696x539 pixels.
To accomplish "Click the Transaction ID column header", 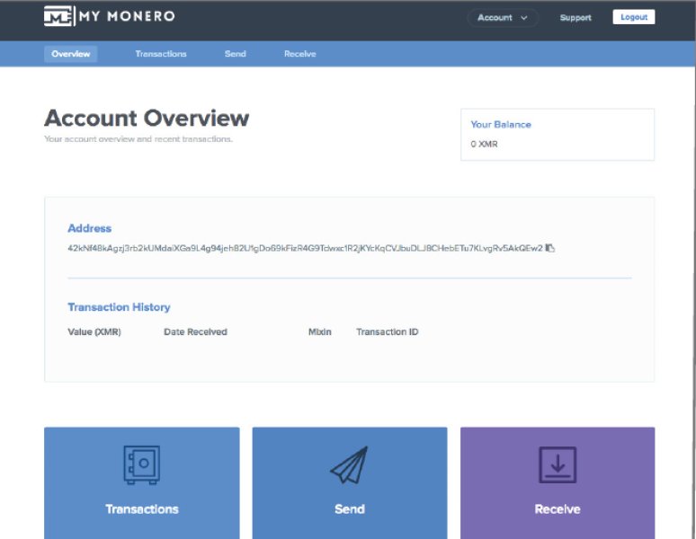I will click(387, 332).
